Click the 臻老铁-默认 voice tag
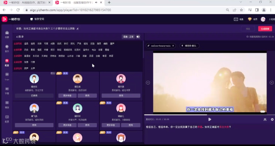 click(189, 46)
